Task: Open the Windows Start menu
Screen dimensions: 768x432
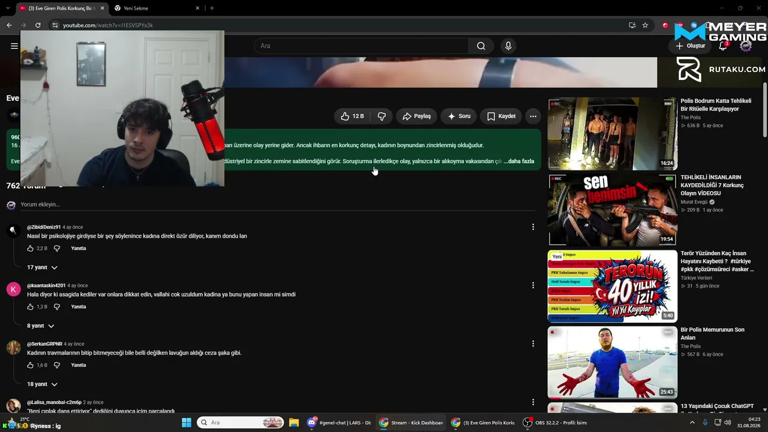Action: [187, 422]
